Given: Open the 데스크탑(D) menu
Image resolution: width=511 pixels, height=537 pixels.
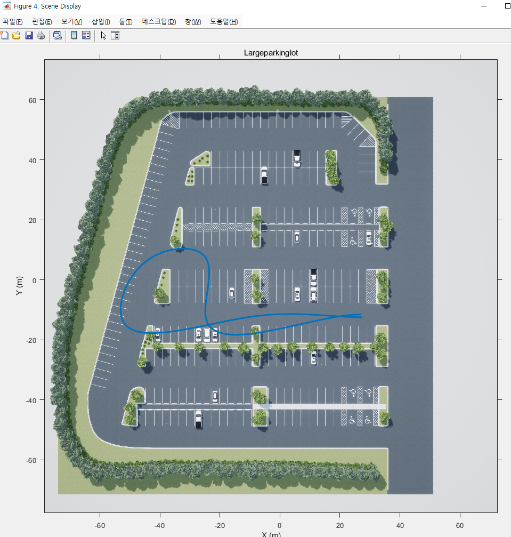Looking at the screenshot, I should tap(159, 21).
